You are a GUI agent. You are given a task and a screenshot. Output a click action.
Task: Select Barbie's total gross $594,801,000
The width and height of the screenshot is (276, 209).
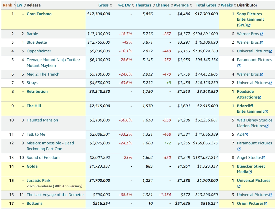[x=205, y=34]
